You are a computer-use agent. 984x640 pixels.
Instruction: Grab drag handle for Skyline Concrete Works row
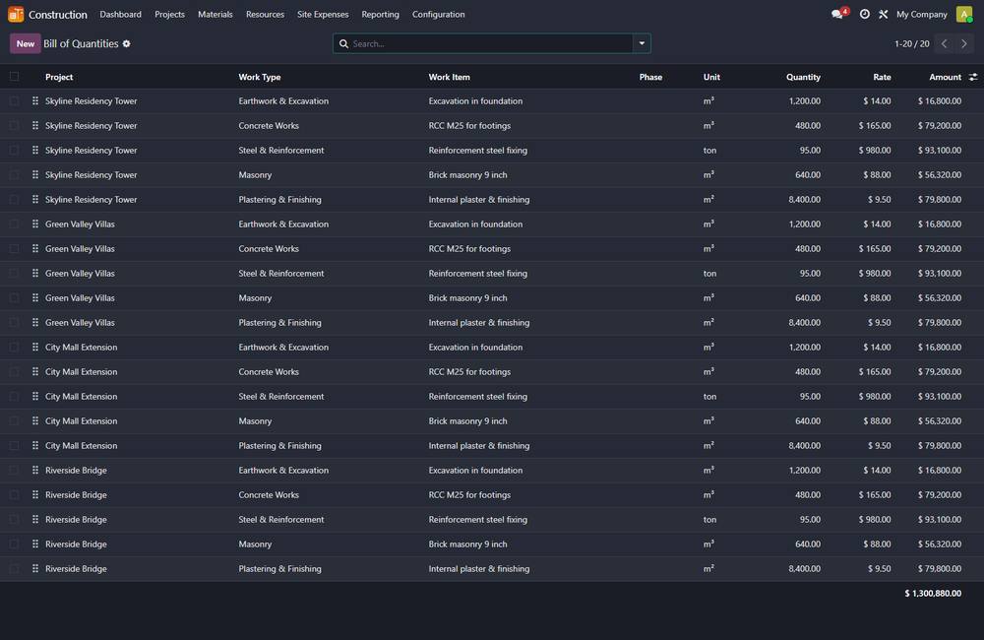tap(35, 126)
